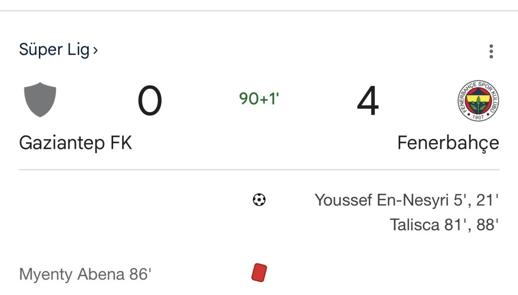This screenshot has width=518, height=295.
Task: Click Gaziantep FK's score of 0
Action: tap(149, 101)
